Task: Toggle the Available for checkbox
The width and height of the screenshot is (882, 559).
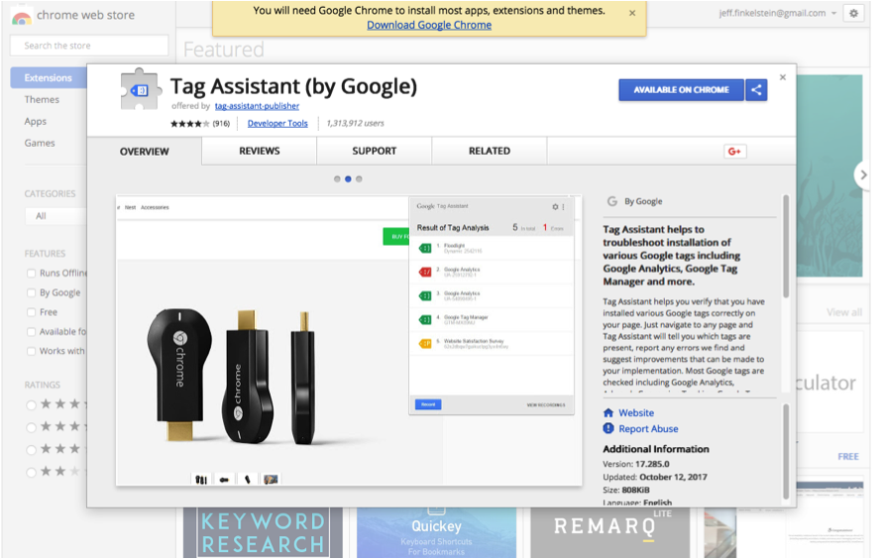Action: (x=31, y=332)
